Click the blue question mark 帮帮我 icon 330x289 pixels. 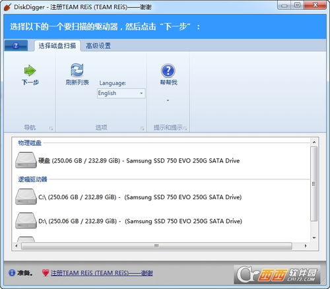[168, 71]
